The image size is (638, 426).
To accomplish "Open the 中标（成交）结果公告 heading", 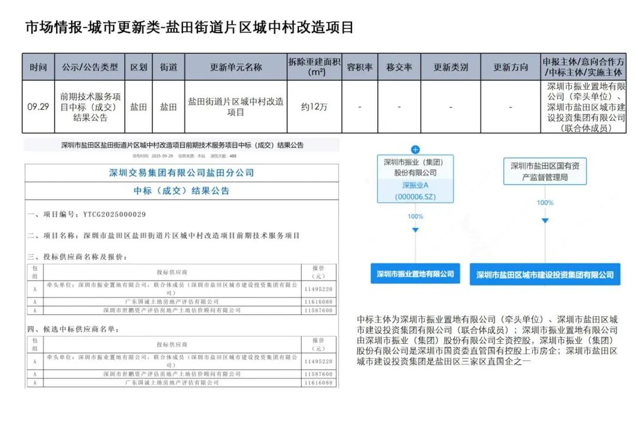I will coord(181,191).
